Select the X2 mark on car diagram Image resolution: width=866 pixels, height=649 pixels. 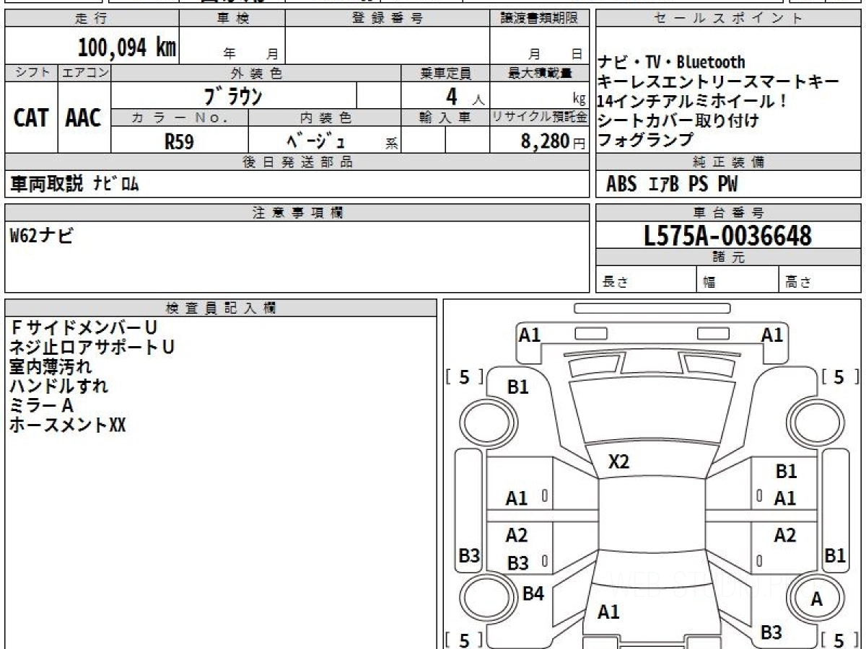(618, 462)
